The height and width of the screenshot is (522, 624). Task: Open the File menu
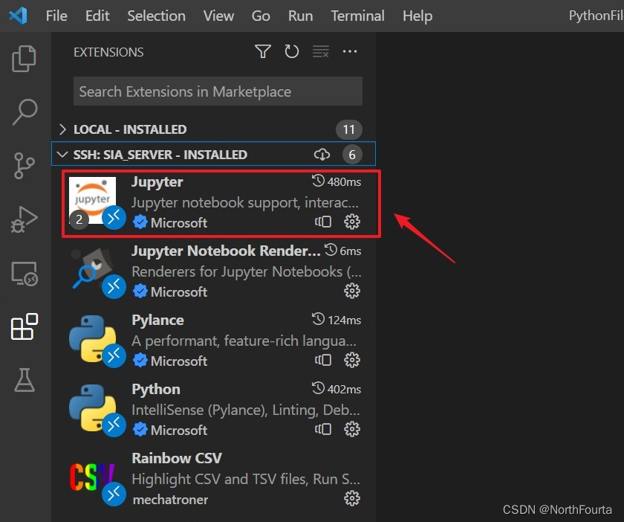[56, 16]
